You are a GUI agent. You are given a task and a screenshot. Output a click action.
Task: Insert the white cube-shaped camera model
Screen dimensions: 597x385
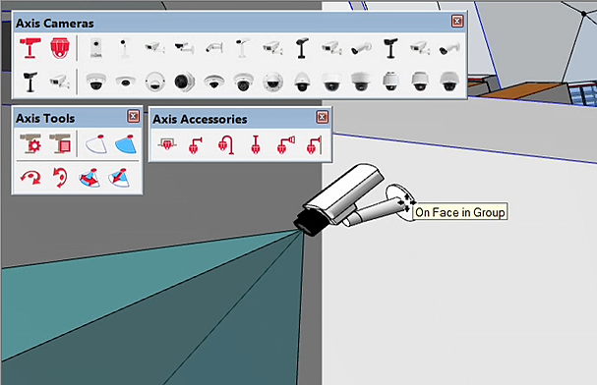point(96,48)
